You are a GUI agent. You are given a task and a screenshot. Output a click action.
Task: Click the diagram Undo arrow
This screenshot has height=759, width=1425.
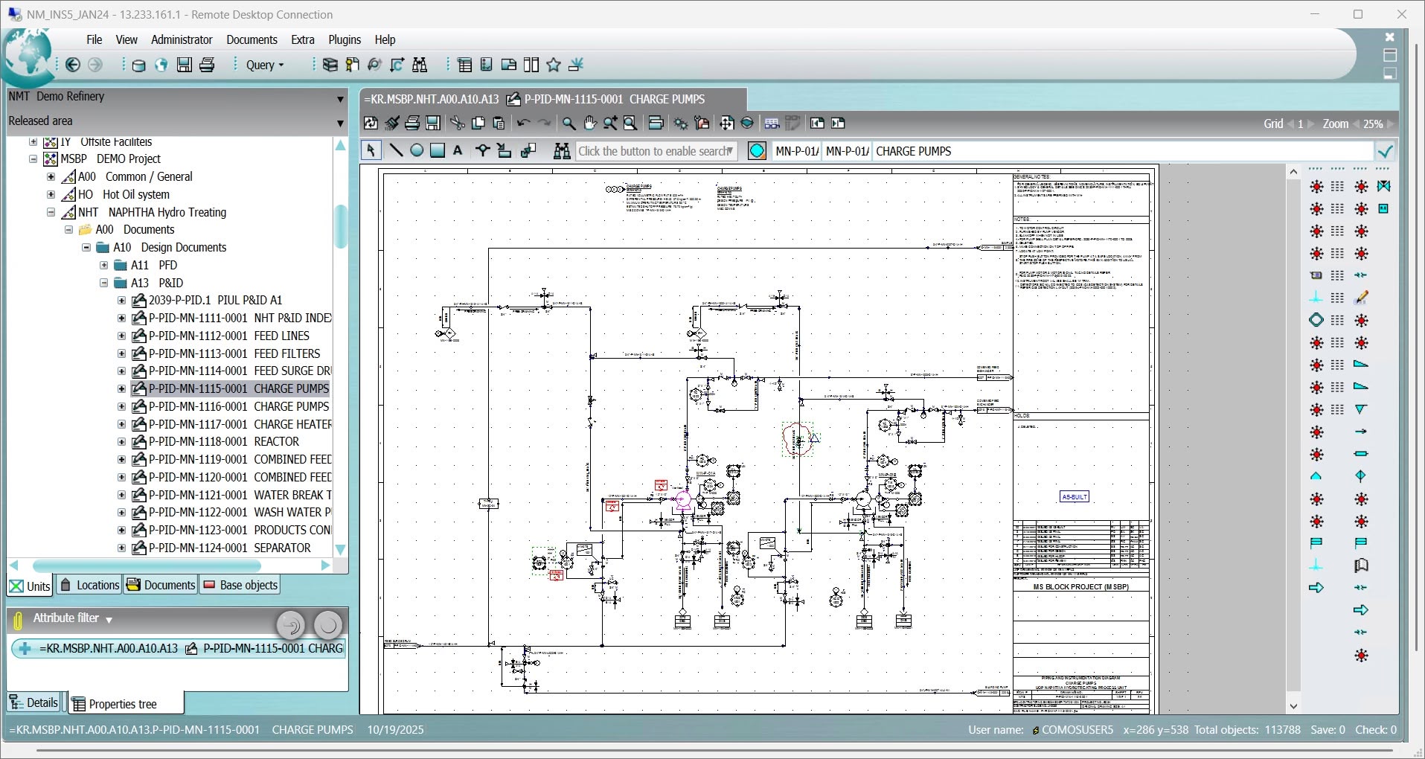(x=523, y=124)
